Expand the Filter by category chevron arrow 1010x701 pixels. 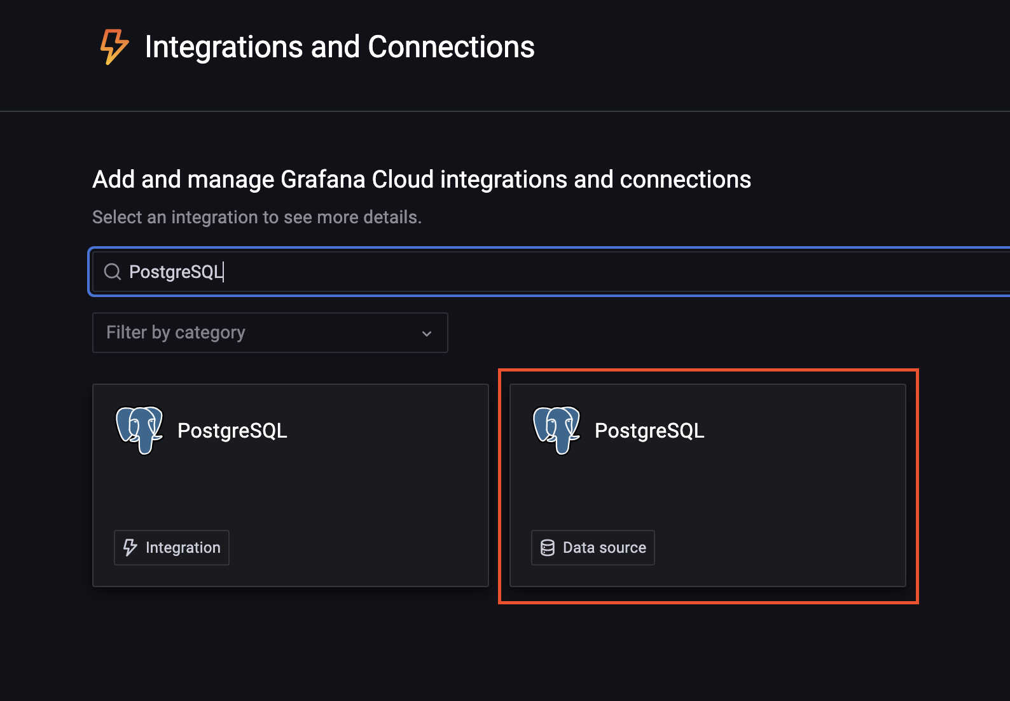[427, 333]
